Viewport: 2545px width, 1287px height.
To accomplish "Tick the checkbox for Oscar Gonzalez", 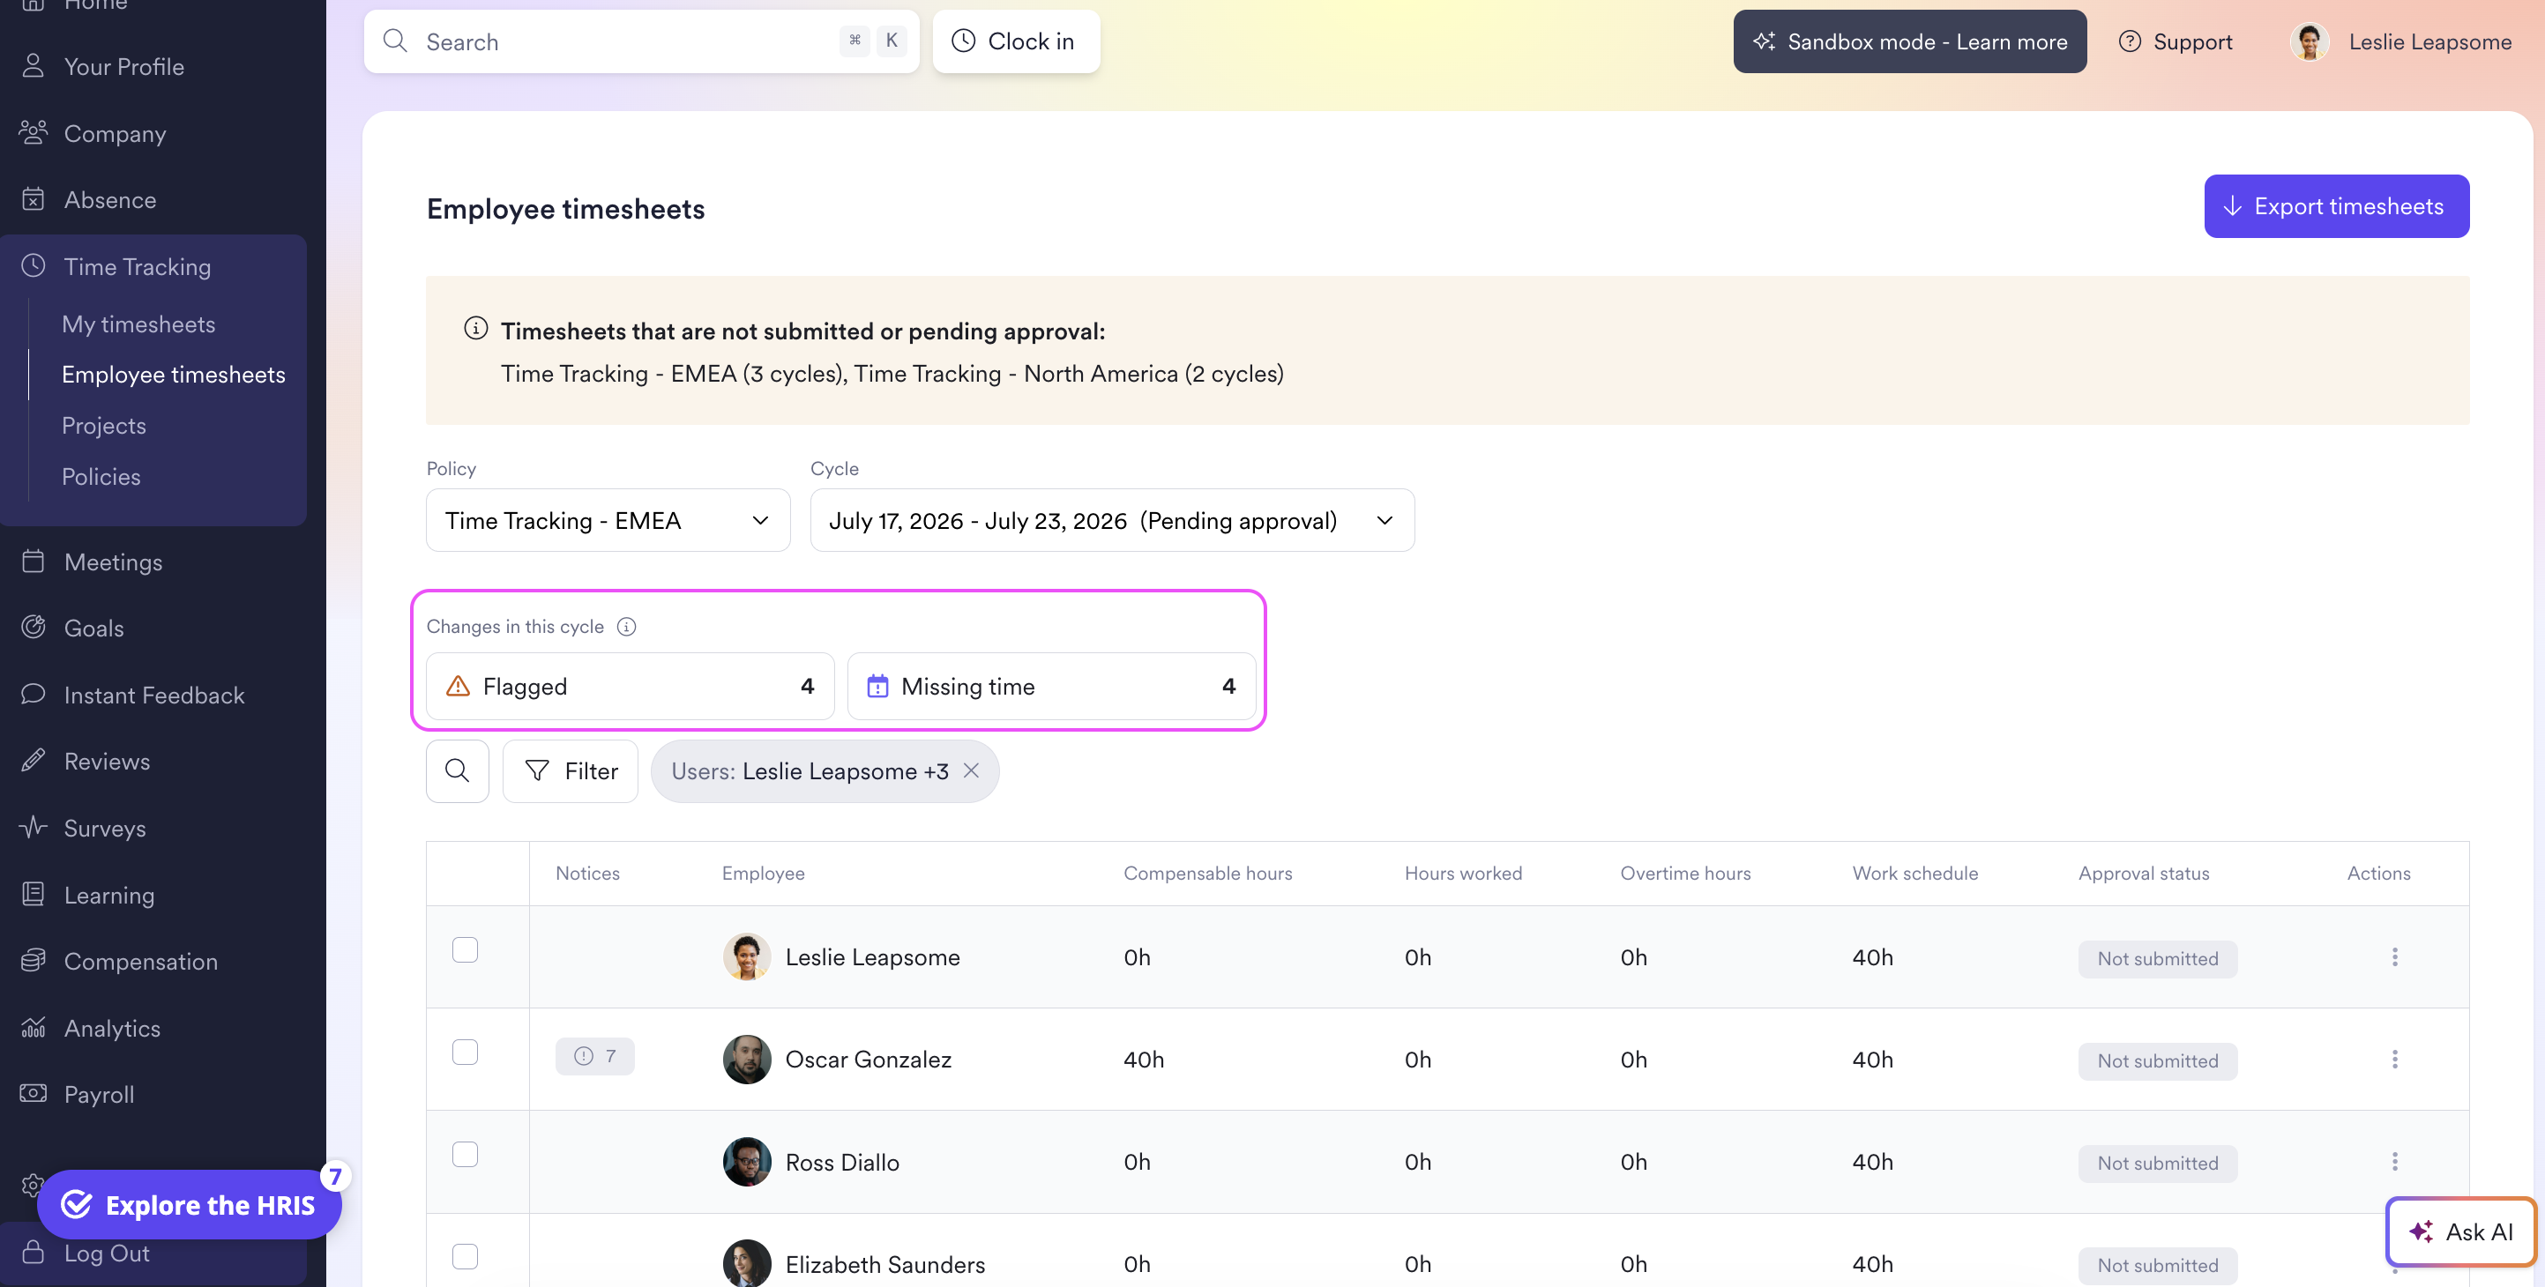I will click(x=466, y=1052).
